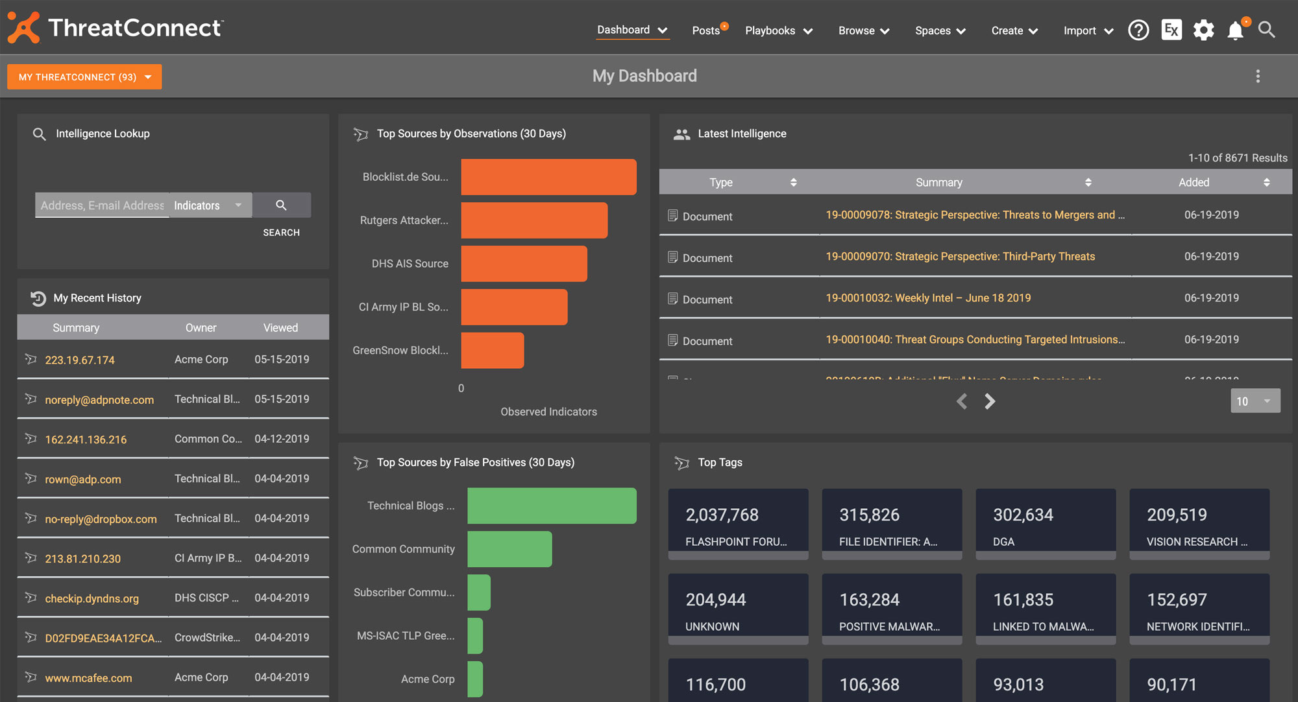Open the help question mark icon
The image size is (1298, 702).
pyautogui.click(x=1138, y=30)
